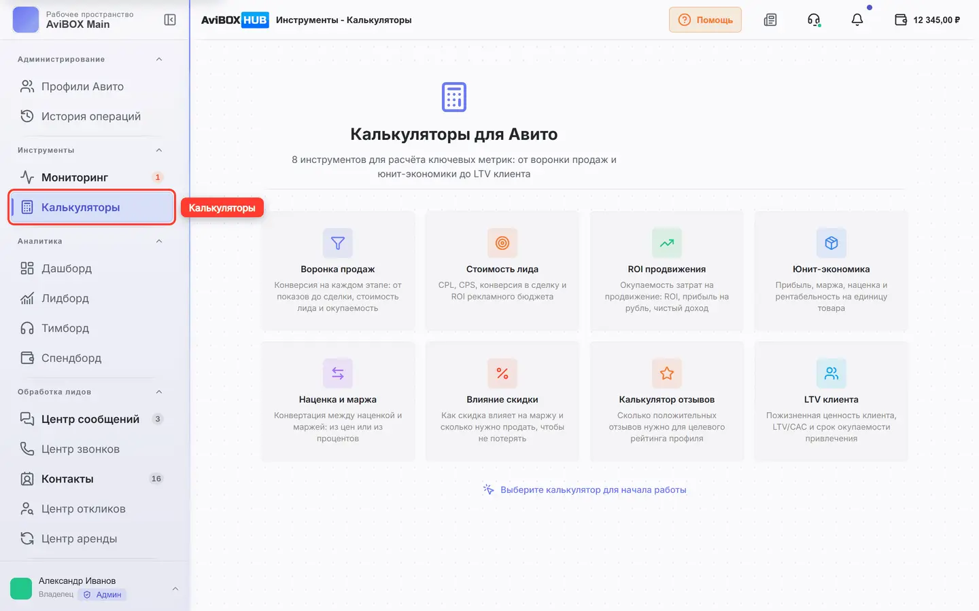Image resolution: width=979 pixels, height=611 pixels.
Task: Select Калькуляторы in the sidebar
Action: pos(92,207)
